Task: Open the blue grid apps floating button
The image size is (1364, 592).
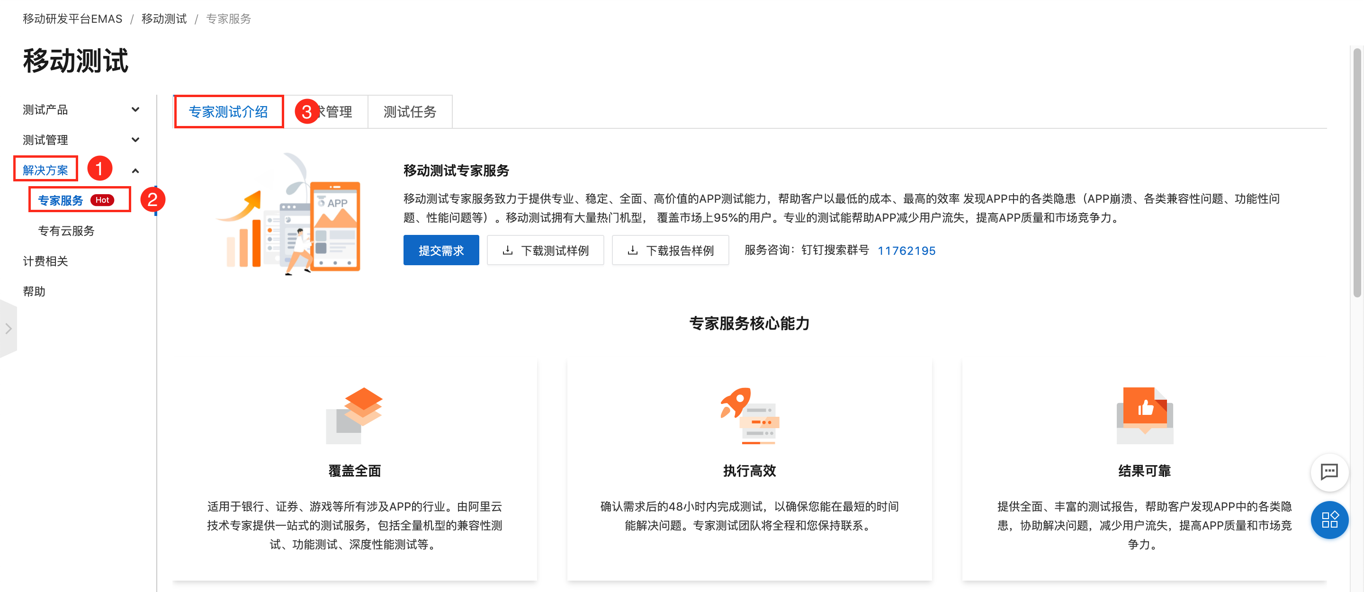Action: tap(1329, 520)
